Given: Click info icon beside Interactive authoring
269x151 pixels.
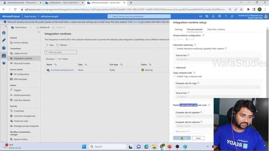Looking at the screenshot, I should [195, 45].
